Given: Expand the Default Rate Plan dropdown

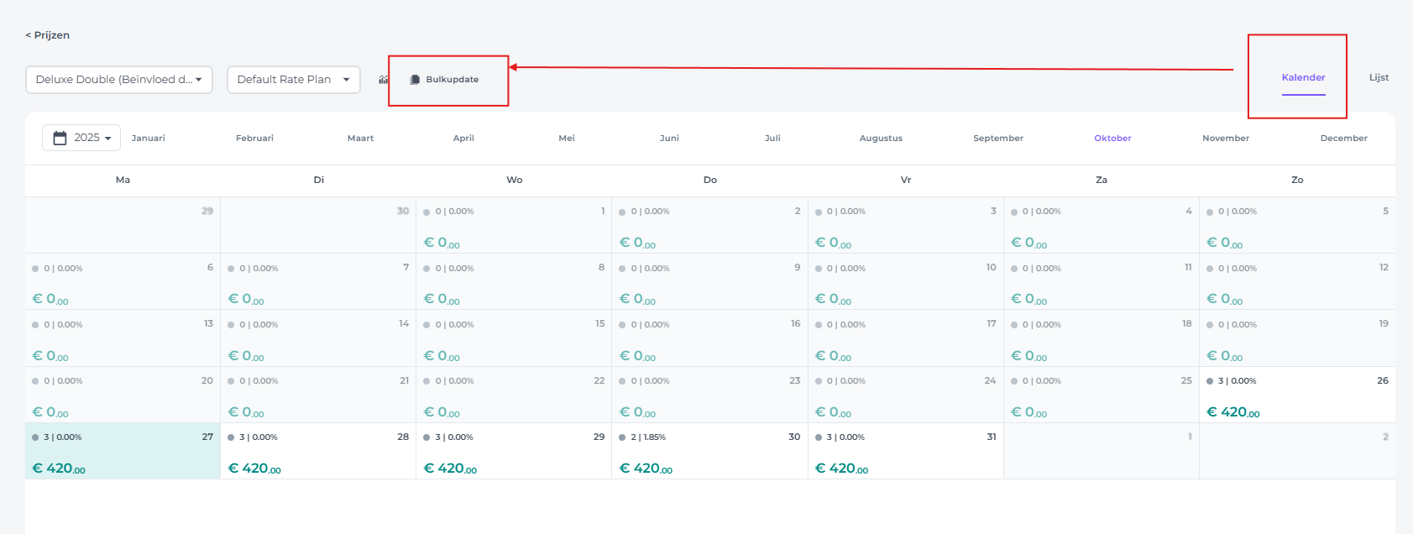Looking at the screenshot, I should coord(293,80).
